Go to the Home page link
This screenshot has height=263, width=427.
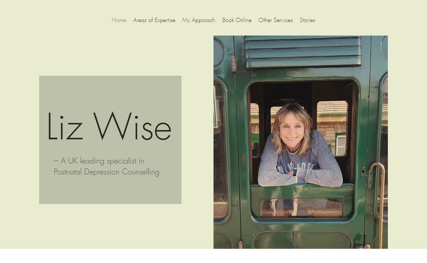coord(119,20)
